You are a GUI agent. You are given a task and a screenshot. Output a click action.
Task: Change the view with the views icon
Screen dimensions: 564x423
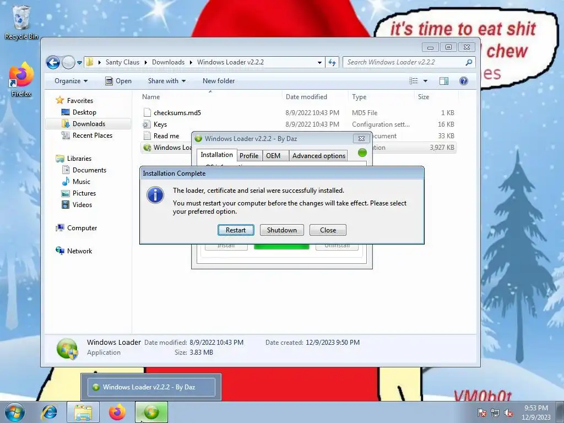[x=414, y=81]
